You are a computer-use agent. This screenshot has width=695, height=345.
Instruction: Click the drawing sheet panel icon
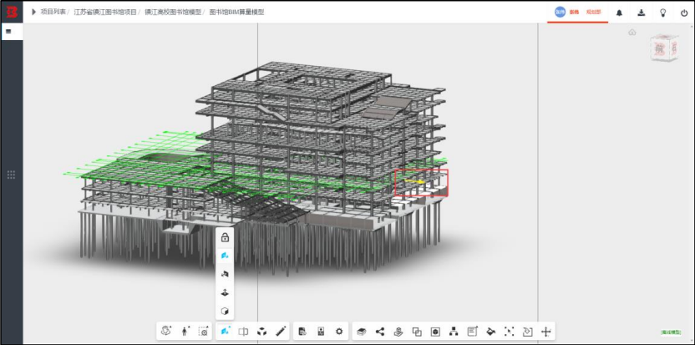coord(321,331)
